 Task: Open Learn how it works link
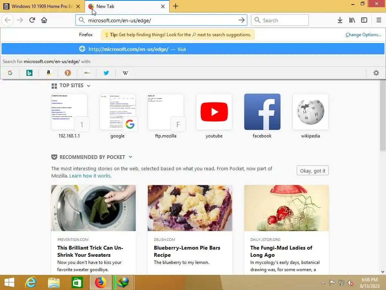pos(90,176)
